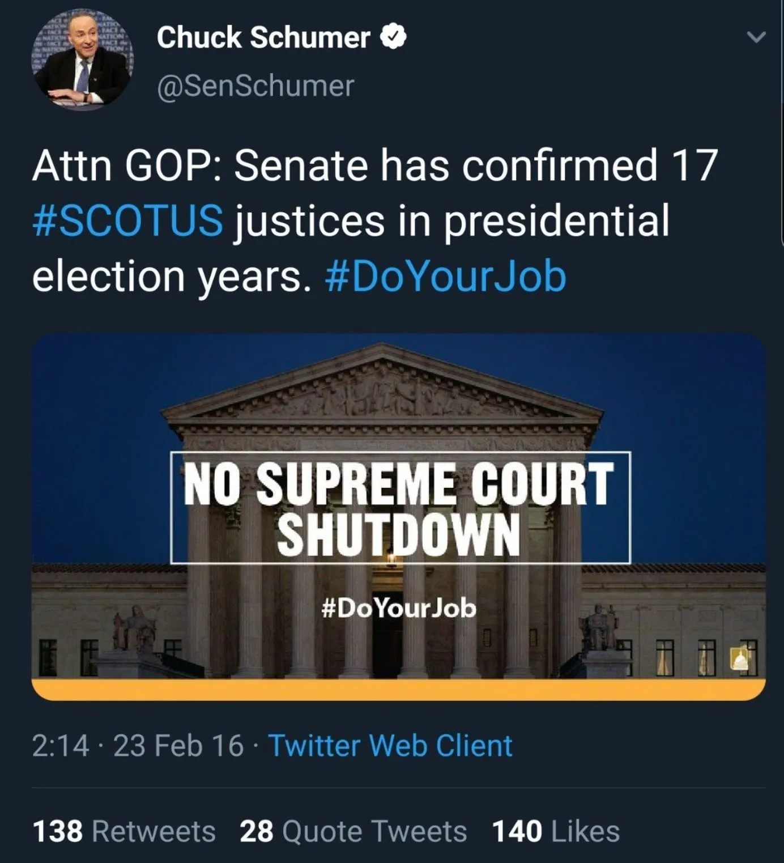View the 140 Likes list

(x=556, y=832)
